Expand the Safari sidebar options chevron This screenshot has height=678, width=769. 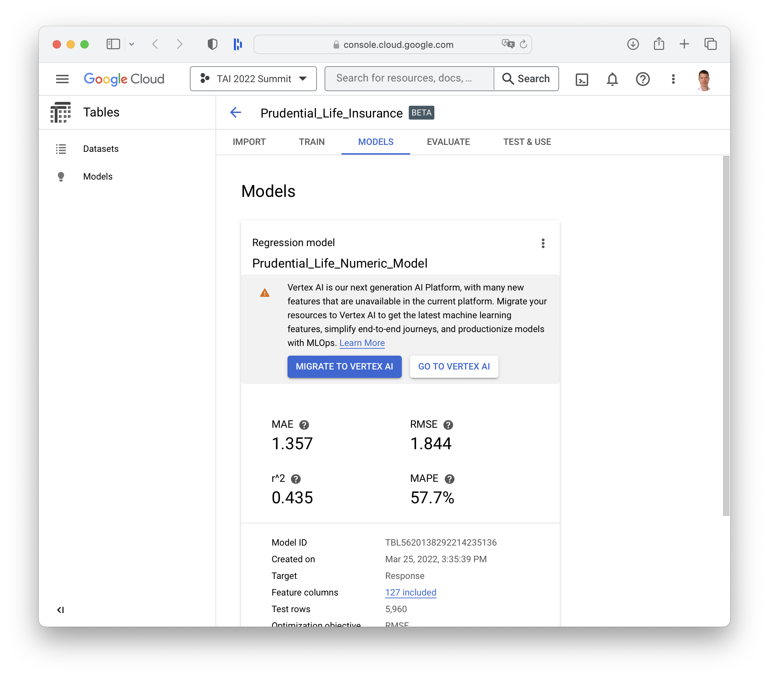coord(131,44)
